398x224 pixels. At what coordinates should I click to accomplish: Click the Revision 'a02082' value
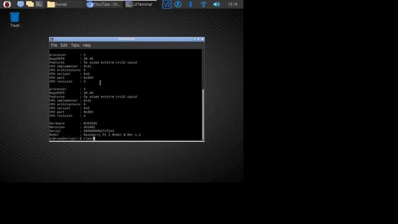tap(89, 127)
